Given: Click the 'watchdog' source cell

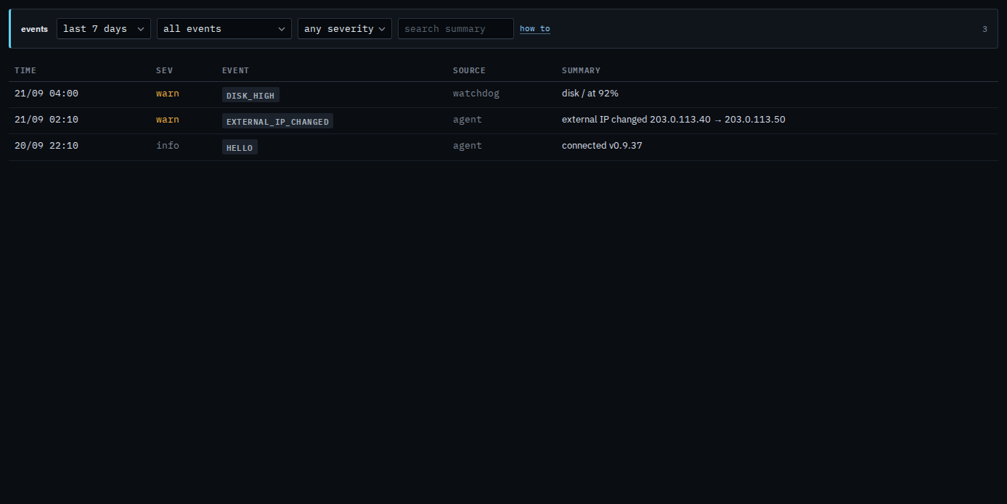Looking at the screenshot, I should 476,94.
